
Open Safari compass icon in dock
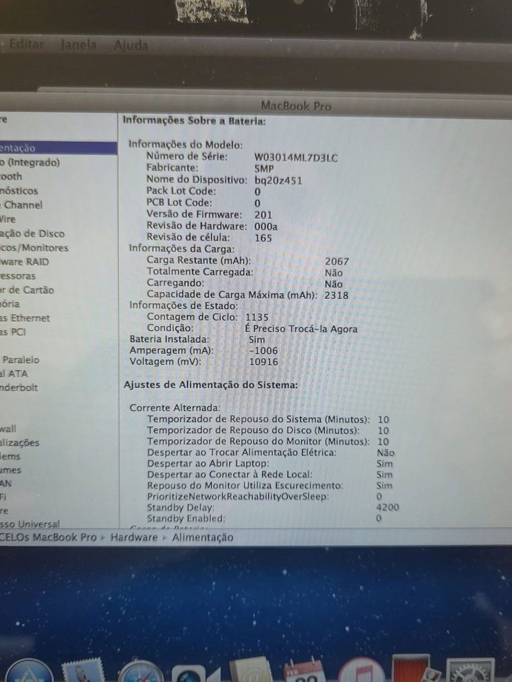(140, 672)
